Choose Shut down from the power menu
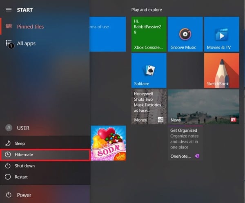 click(x=45, y=166)
